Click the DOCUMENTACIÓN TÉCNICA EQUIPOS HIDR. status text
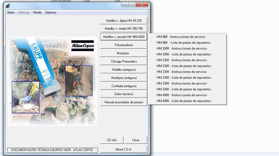The width and height of the screenshot is (279, 156). pos(52,150)
